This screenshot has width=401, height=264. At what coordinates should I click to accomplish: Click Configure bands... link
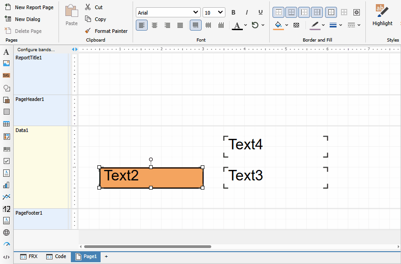[36, 50]
